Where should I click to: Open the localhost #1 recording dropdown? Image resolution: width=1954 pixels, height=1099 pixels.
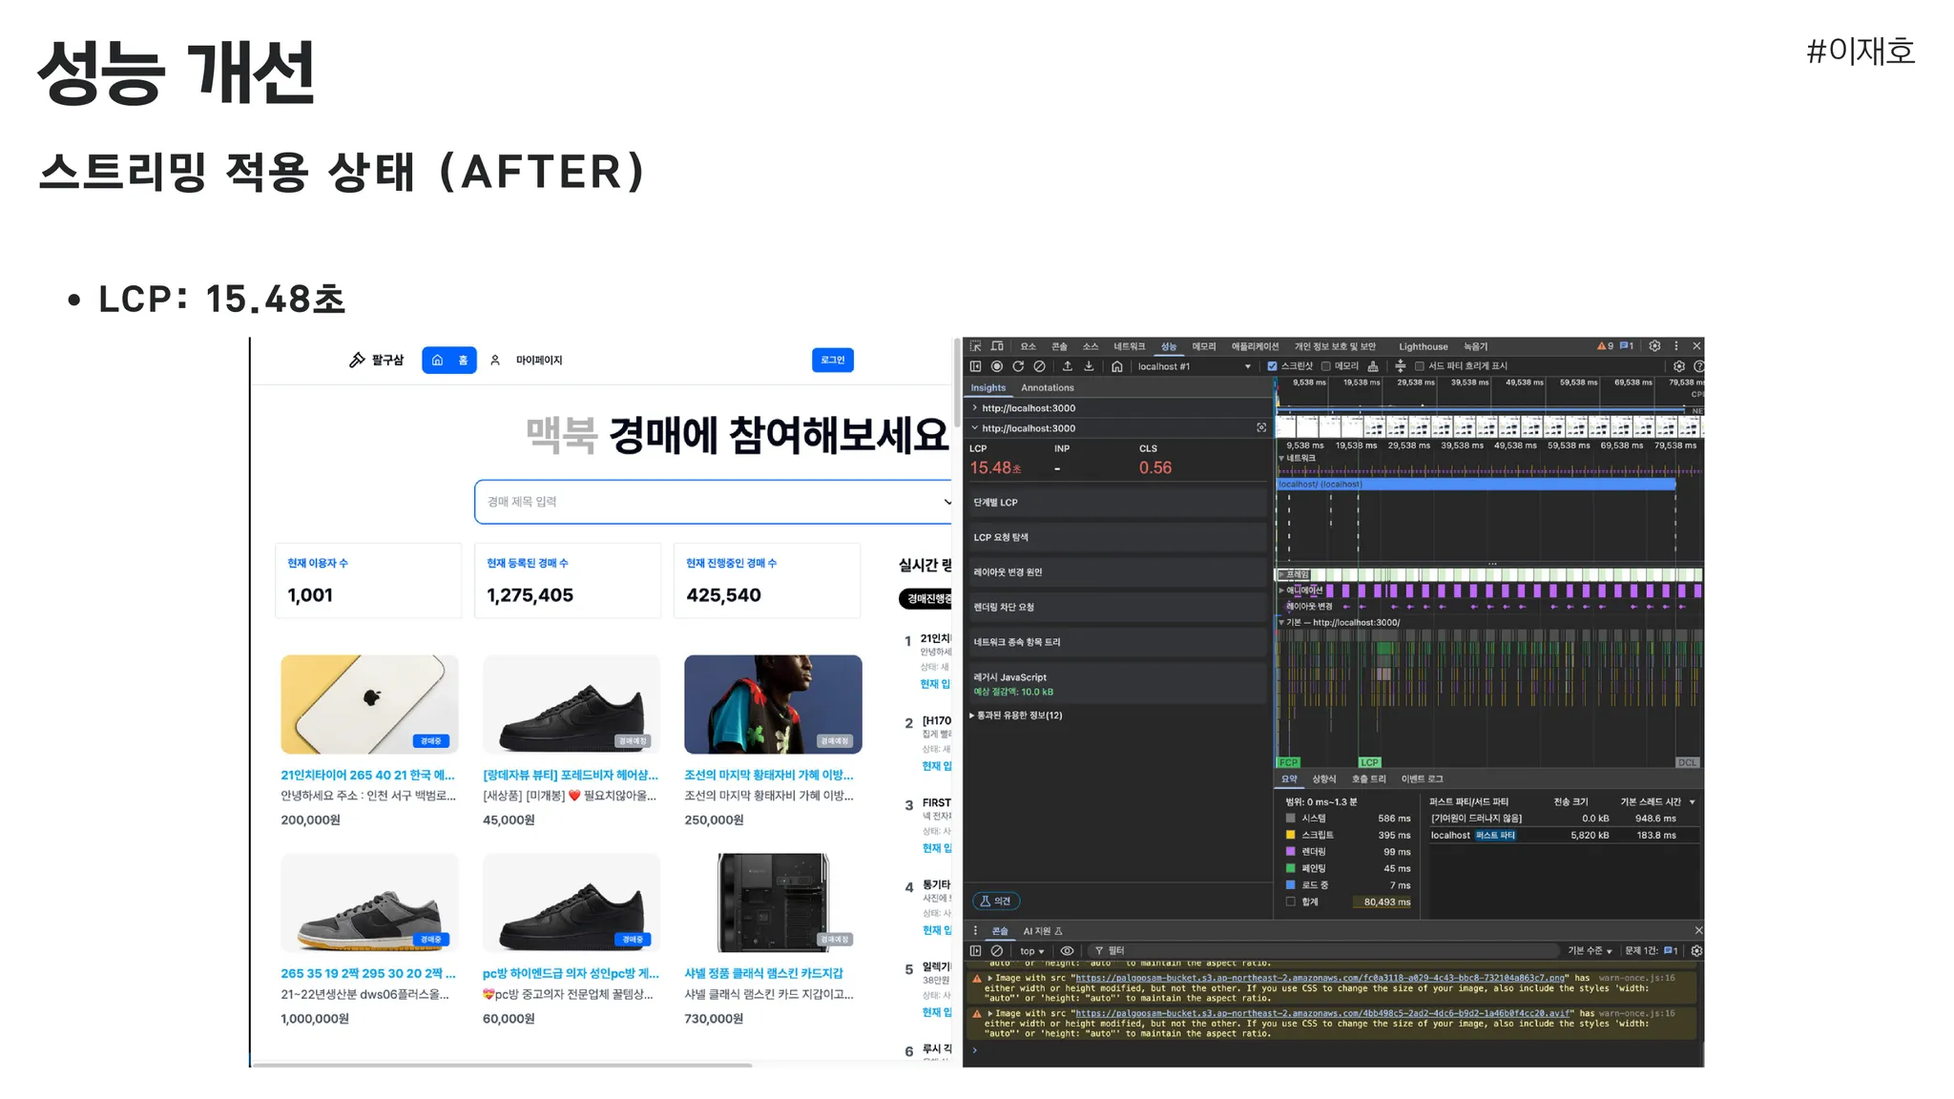point(1193,366)
